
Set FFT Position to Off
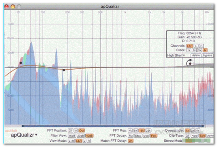[x=71, y=130]
